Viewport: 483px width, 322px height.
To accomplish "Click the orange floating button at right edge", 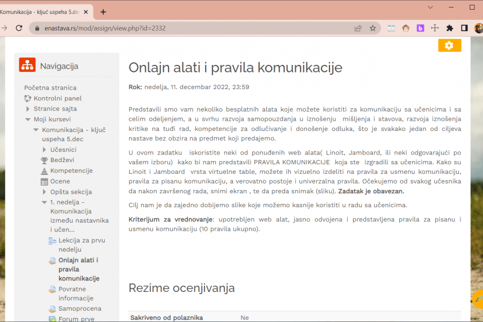I will point(478,299).
